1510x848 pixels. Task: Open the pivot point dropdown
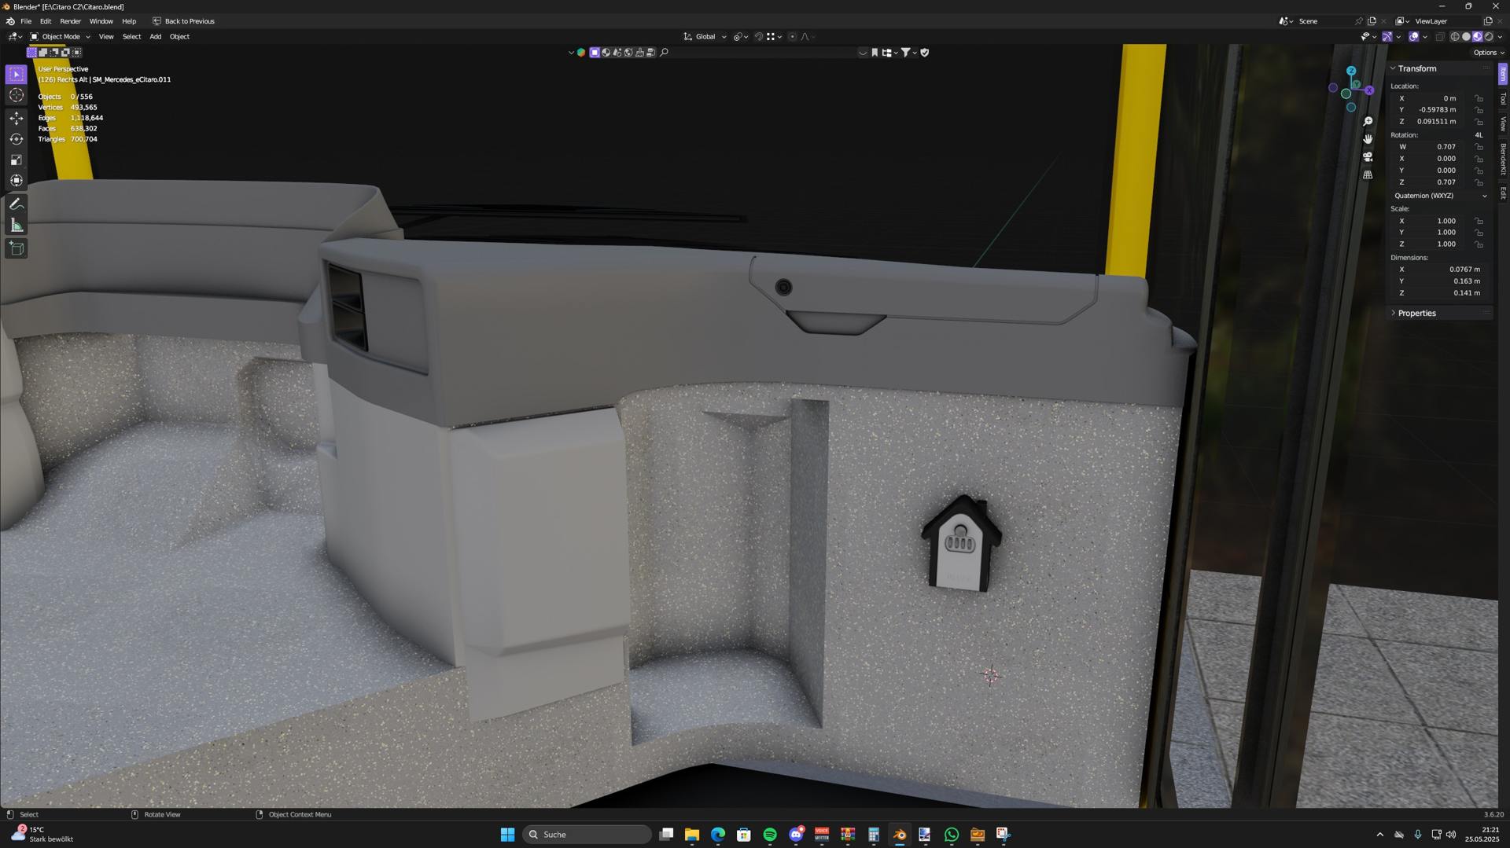(739, 37)
